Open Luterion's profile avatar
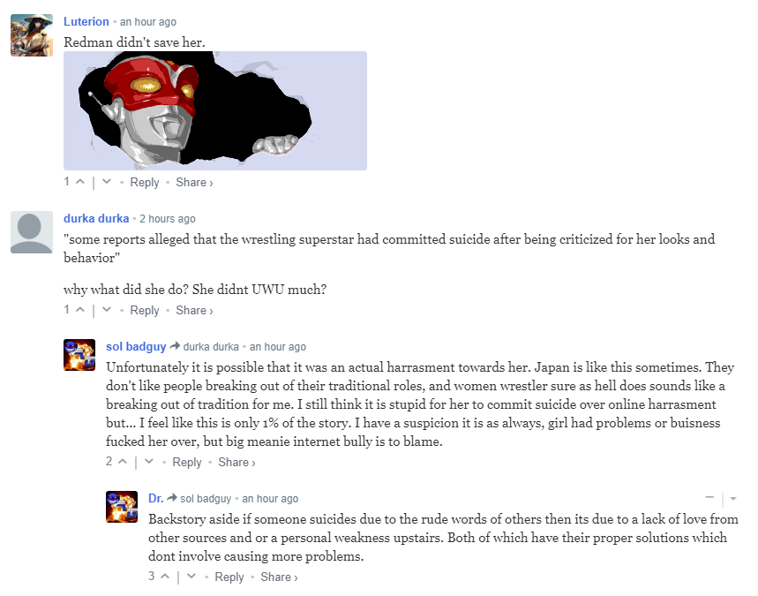The image size is (758, 596). (32, 35)
